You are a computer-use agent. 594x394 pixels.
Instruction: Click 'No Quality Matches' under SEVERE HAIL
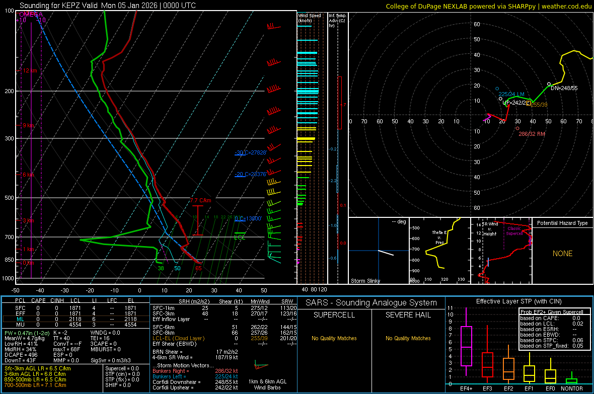tap(408, 338)
